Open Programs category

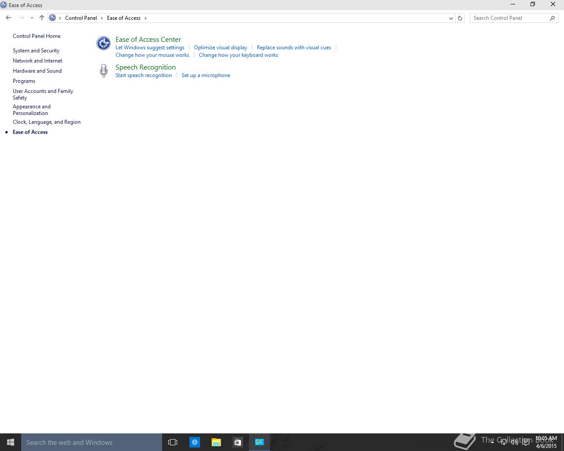point(24,81)
